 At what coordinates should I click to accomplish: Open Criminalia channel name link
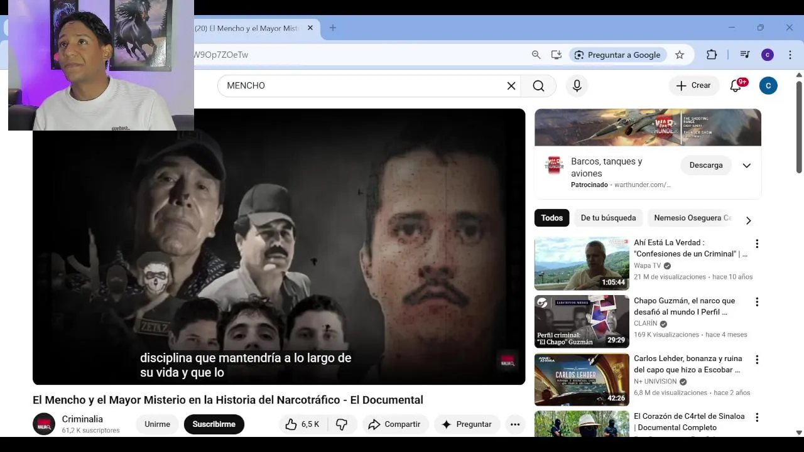coord(82,419)
